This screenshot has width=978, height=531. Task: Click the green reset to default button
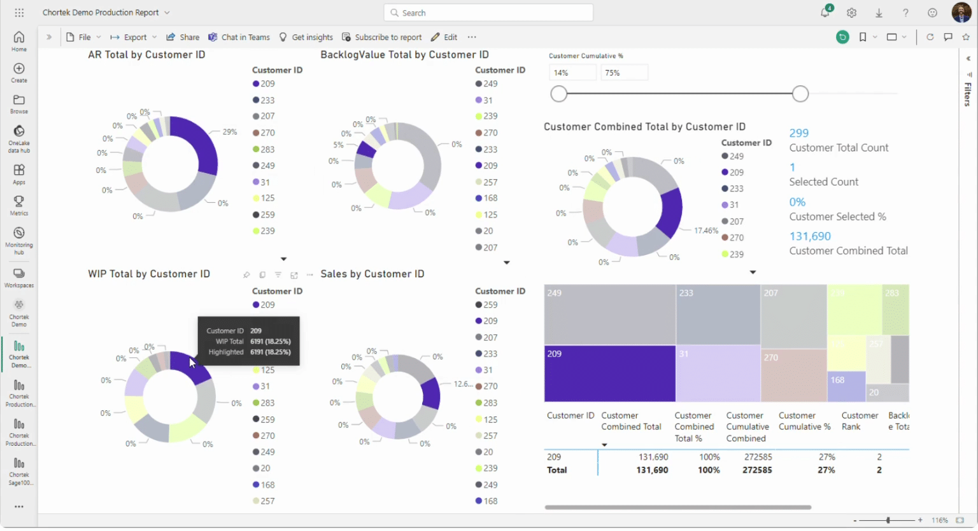842,37
